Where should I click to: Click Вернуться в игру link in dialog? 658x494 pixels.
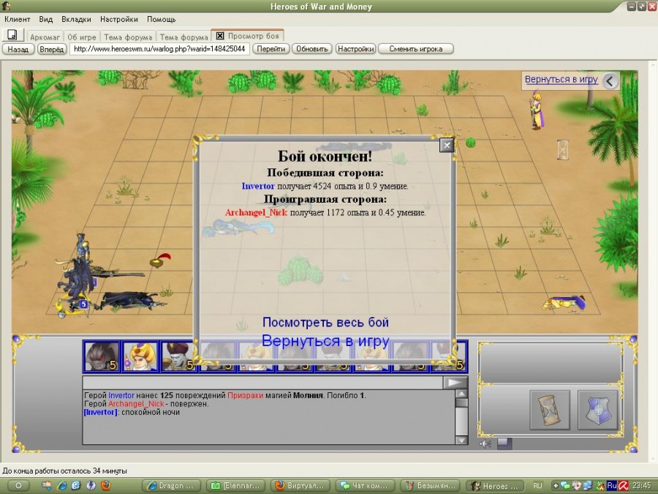(325, 340)
